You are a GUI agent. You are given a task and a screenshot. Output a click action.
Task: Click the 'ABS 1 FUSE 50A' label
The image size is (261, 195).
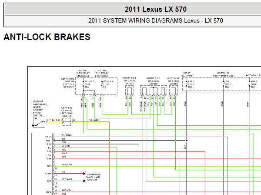coord(191,84)
